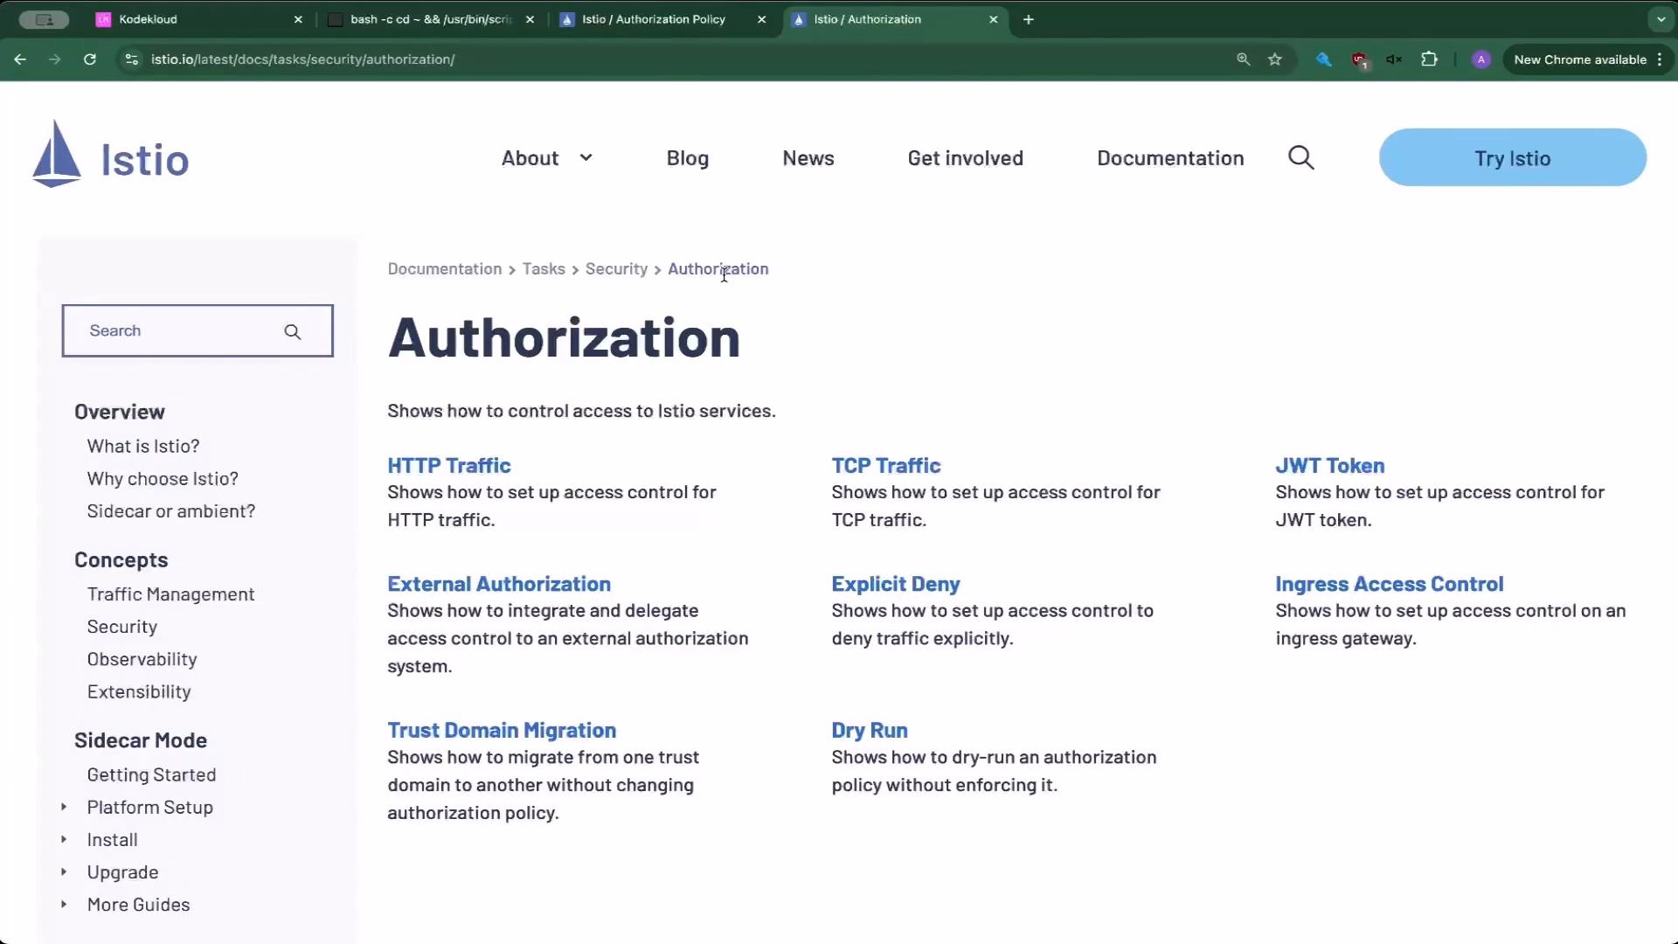Click the Documentation breadcrumb
The image size is (1678, 944).
pyautogui.click(x=445, y=269)
